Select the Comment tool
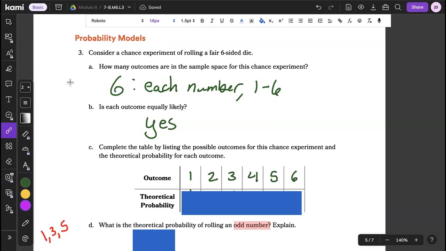446x251 pixels. click(x=9, y=84)
